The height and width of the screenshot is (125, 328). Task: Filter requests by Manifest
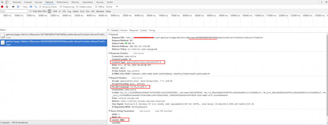click(x=100, y=11)
